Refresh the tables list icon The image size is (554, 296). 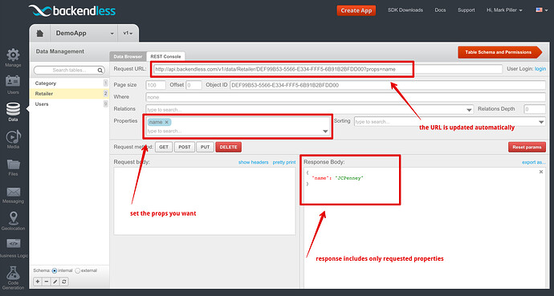64,282
